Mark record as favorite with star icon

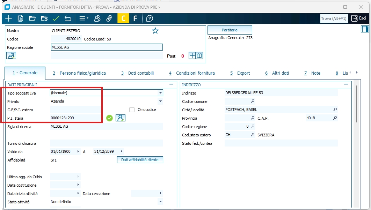(x=155, y=31)
